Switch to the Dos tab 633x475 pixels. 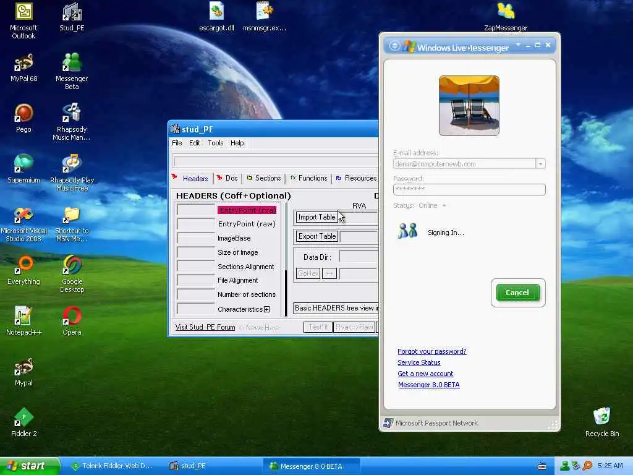tap(227, 178)
